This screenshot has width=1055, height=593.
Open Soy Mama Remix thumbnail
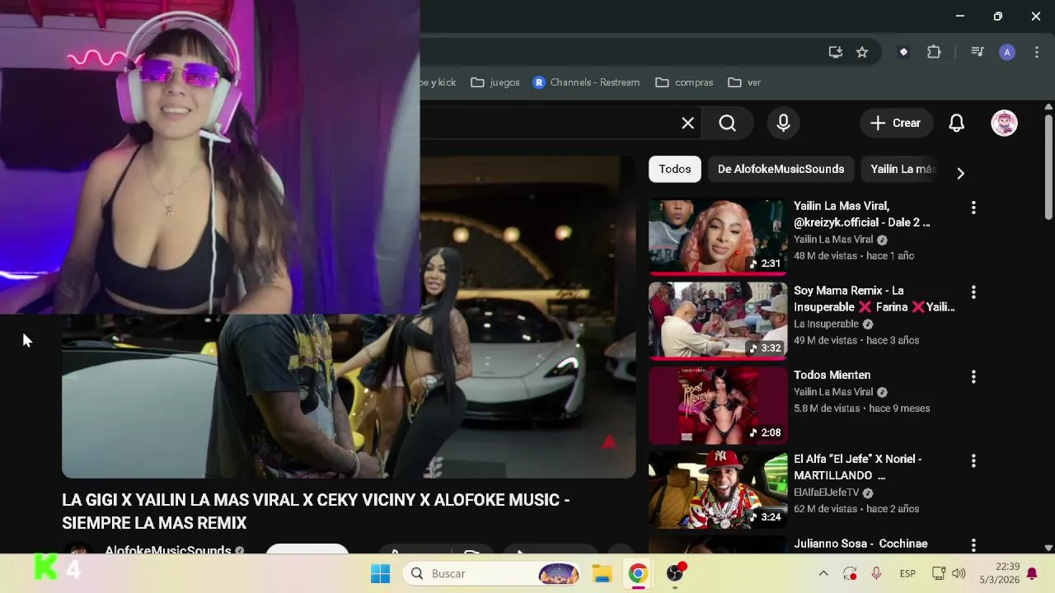click(x=718, y=321)
